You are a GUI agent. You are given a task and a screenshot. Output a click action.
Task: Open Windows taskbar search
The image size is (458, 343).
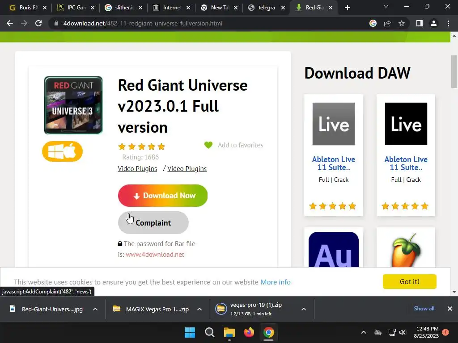pyautogui.click(x=209, y=332)
